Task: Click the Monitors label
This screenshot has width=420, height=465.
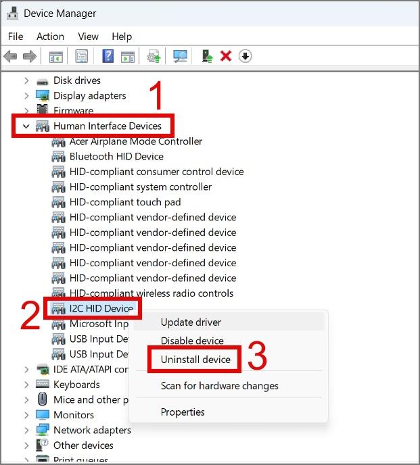Action: 74,415
